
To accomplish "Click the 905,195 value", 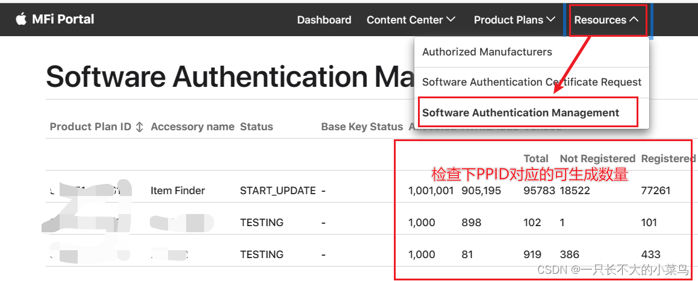I will click(481, 191).
